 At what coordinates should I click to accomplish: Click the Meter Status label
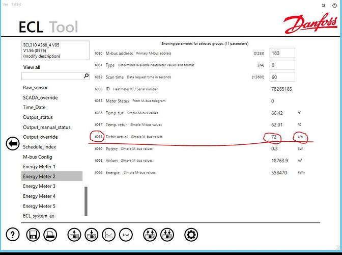point(118,101)
